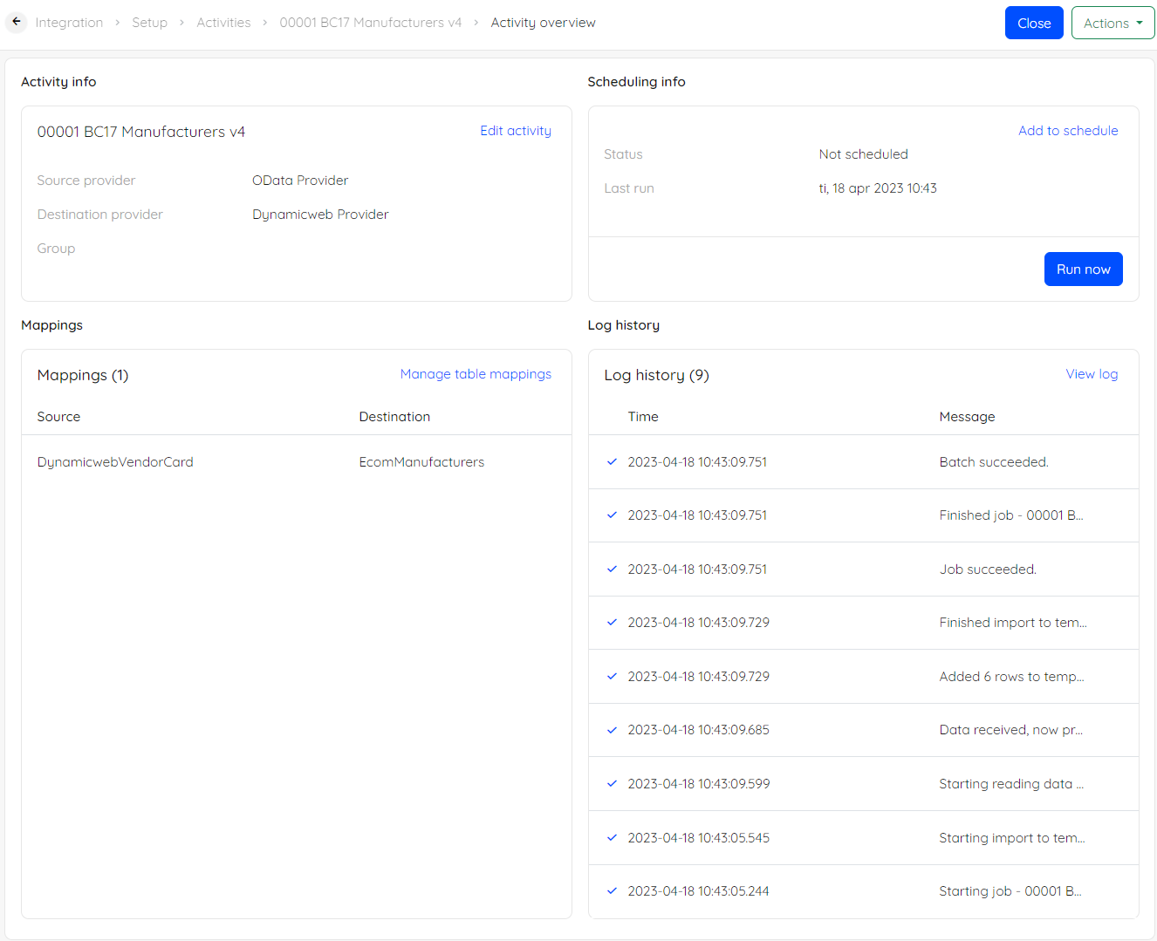Viewport: 1157px width, 941px height.
Task: Click last run date ti, 18 apr 2023 10:43
Action: 878,188
